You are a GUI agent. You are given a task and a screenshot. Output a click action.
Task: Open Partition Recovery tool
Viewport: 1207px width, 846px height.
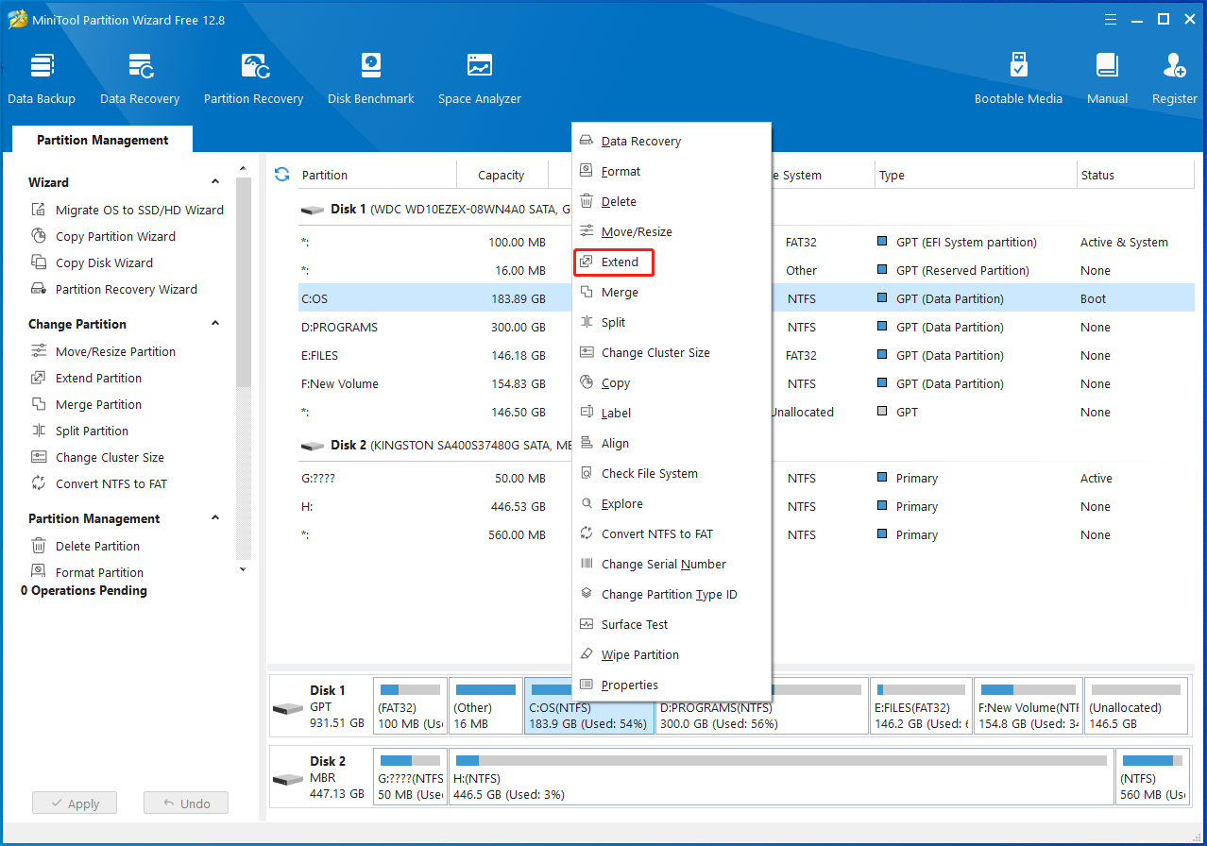point(253,78)
